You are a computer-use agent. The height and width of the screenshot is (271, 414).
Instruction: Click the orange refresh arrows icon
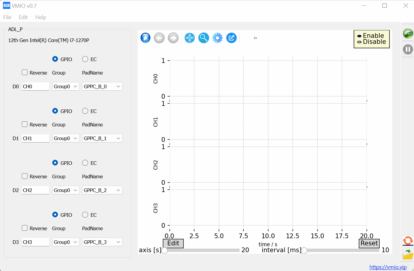click(408, 241)
